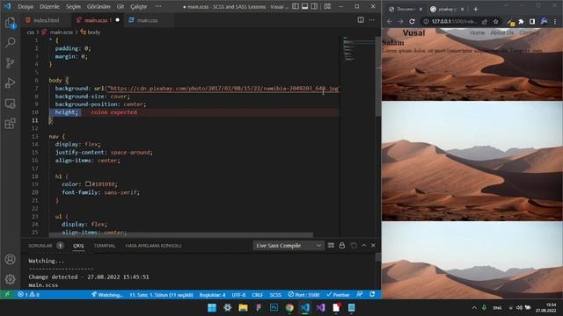The height and width of the screenshot is (316, 563).
Task: Expand the overflow menu ellipsis in menu bar
Action: click(x=158, y=6)
